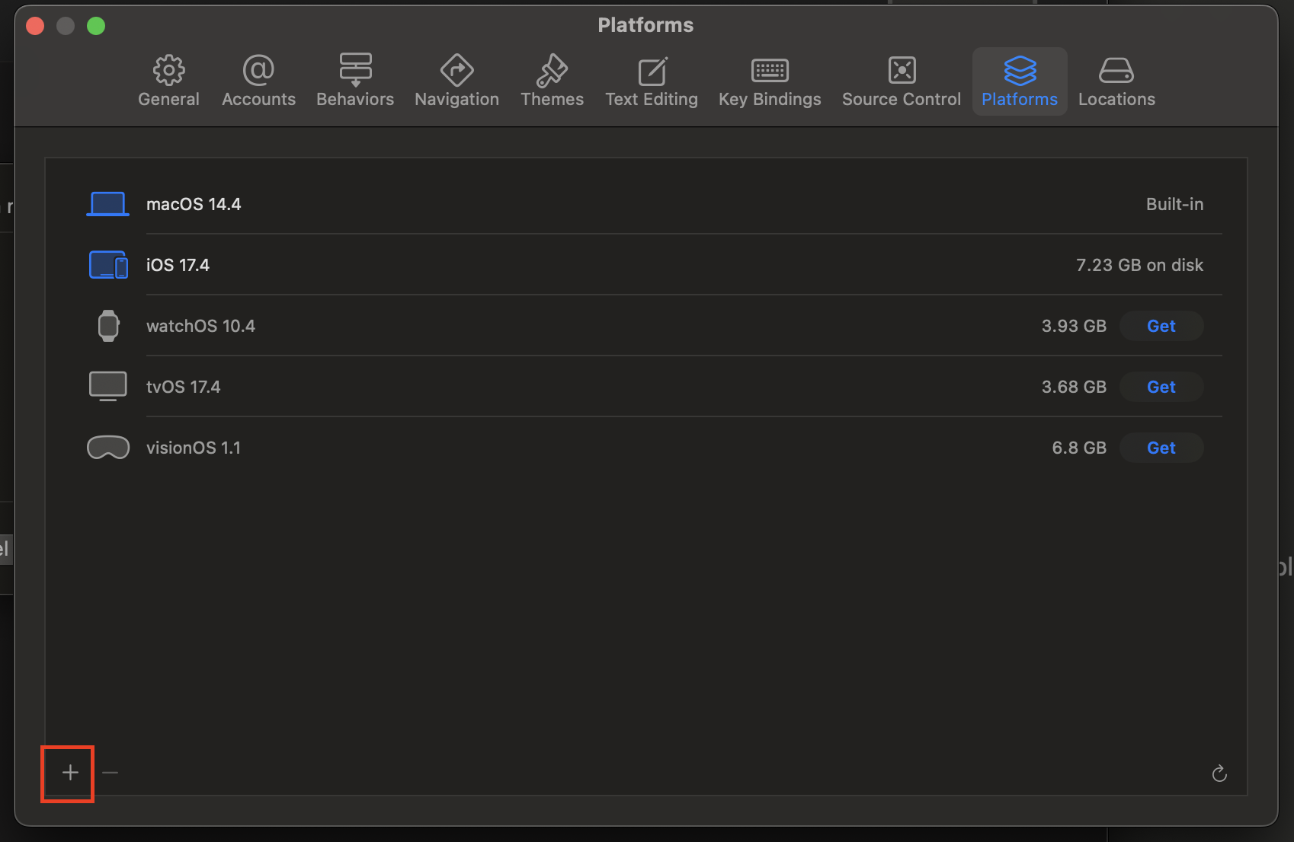The width and height of the screenshot is (1294, 842).
Task: Go to the Navigation settings tab
Action: point(456,81)
